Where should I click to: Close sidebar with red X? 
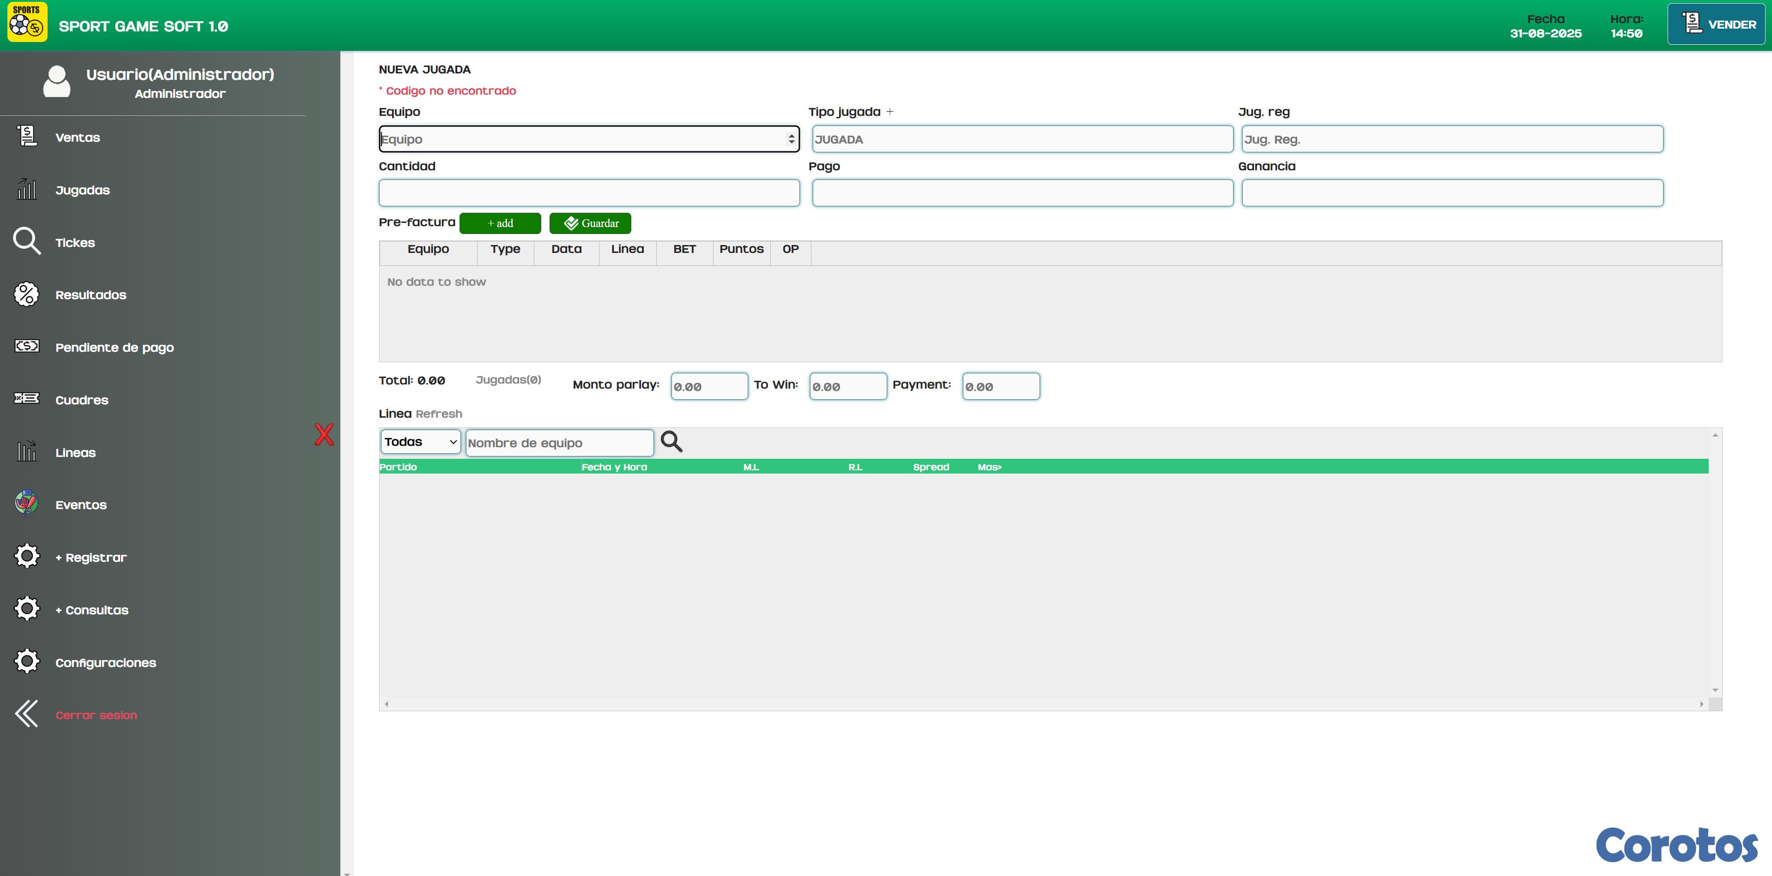(324, 435)
